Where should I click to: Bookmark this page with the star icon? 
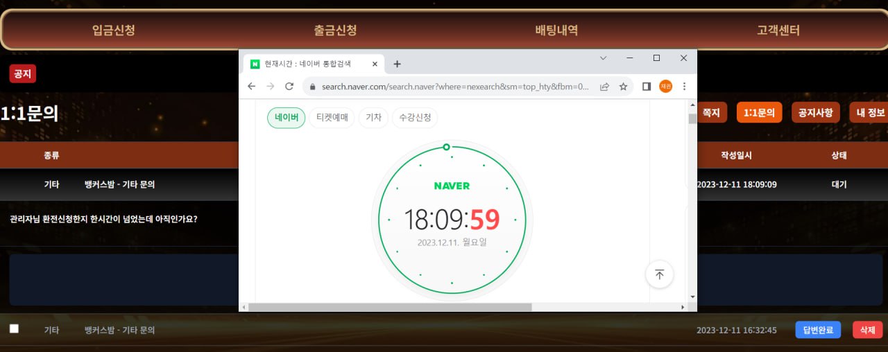pos(623,87)
